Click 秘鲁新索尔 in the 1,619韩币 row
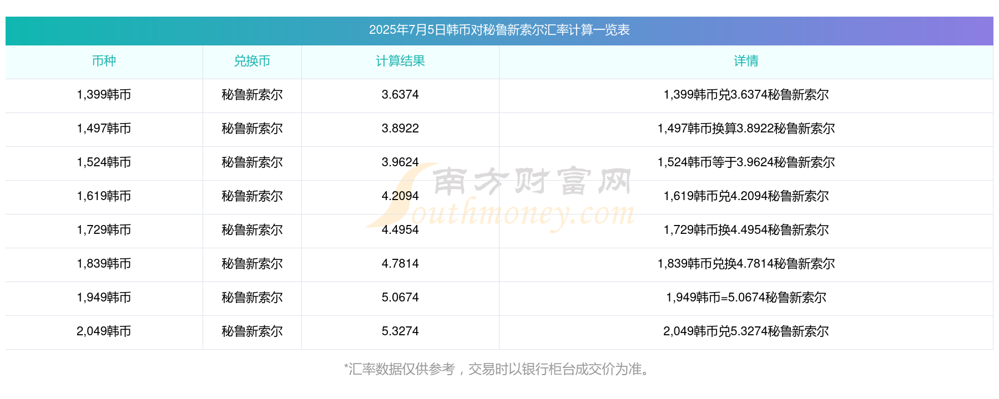 (x=252, y=196)
